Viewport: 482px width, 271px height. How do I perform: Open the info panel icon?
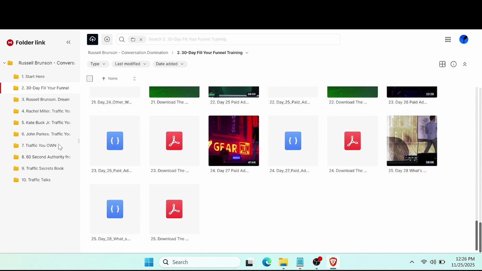[x=453, y=64]
